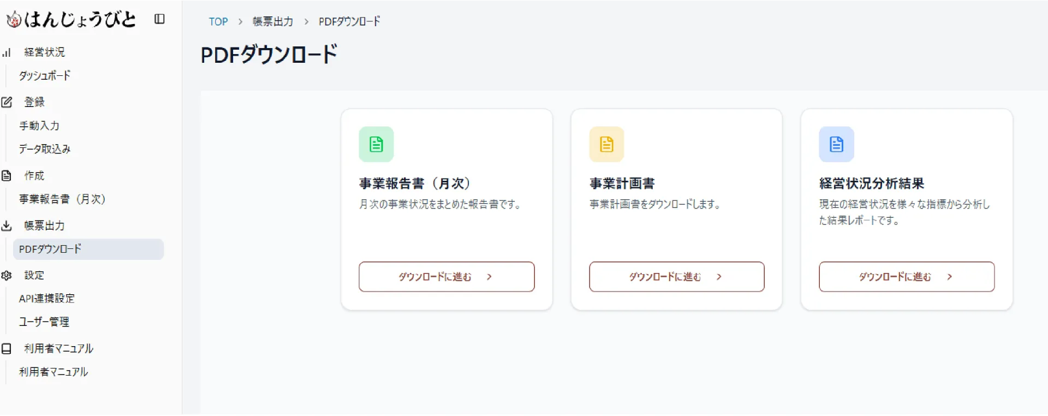Click the bar chart icon next to 経営状況
The height and width of the screenshot is (416, 1048).
(7, 52)
